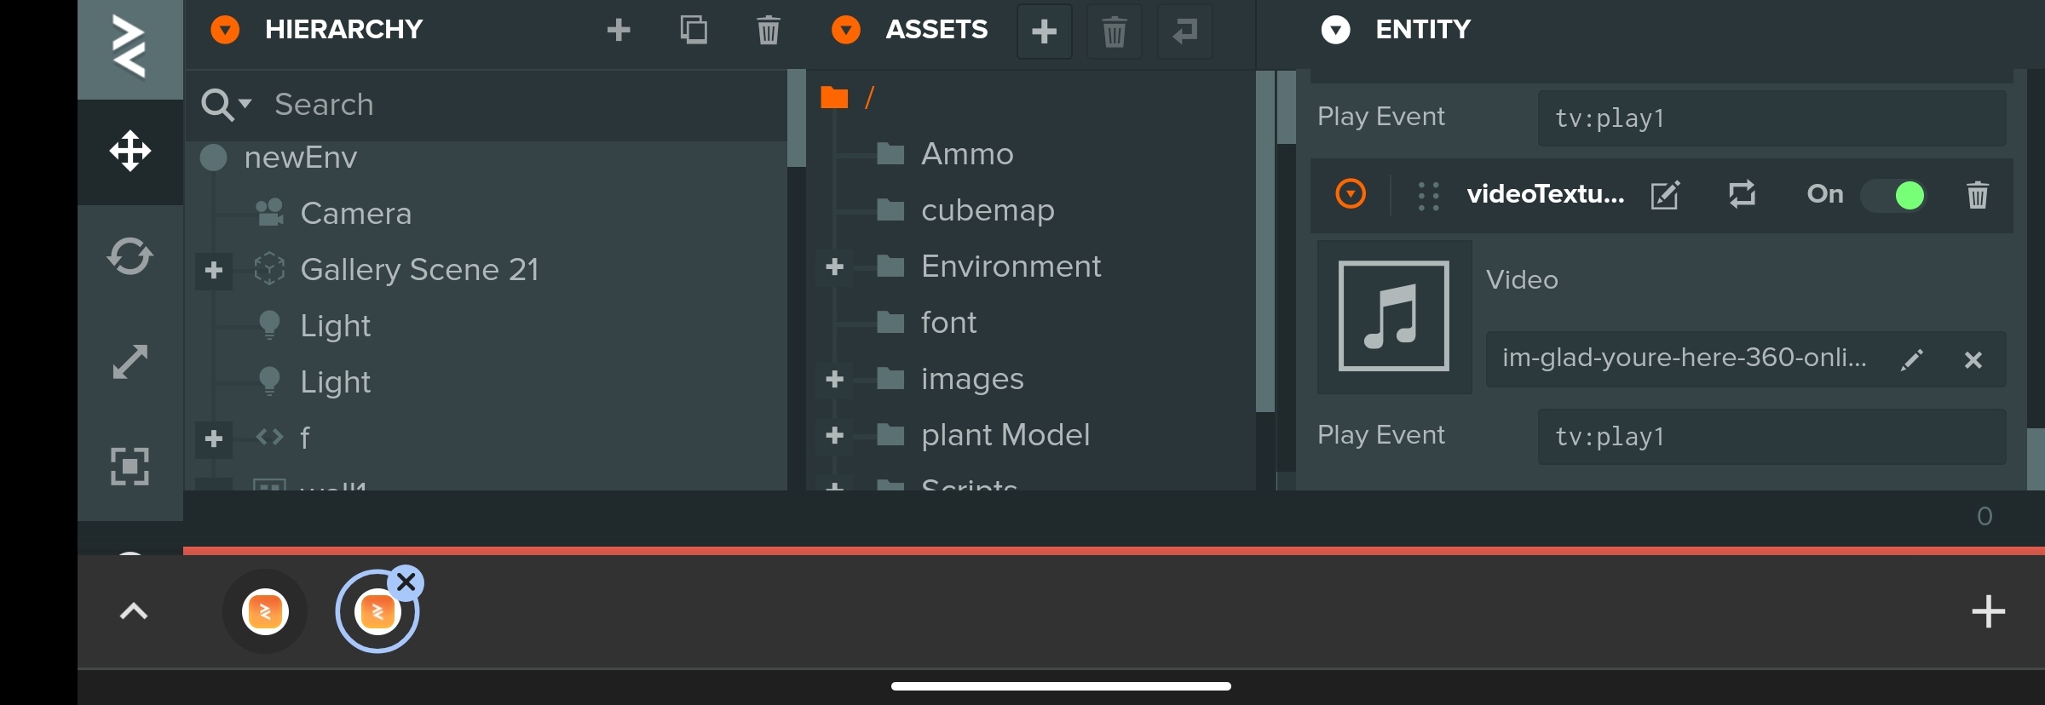The width and height of the screenshot is (2045, 705).
Task: Select the Translate move gizmo tool
Action: [x=130, y=152]
